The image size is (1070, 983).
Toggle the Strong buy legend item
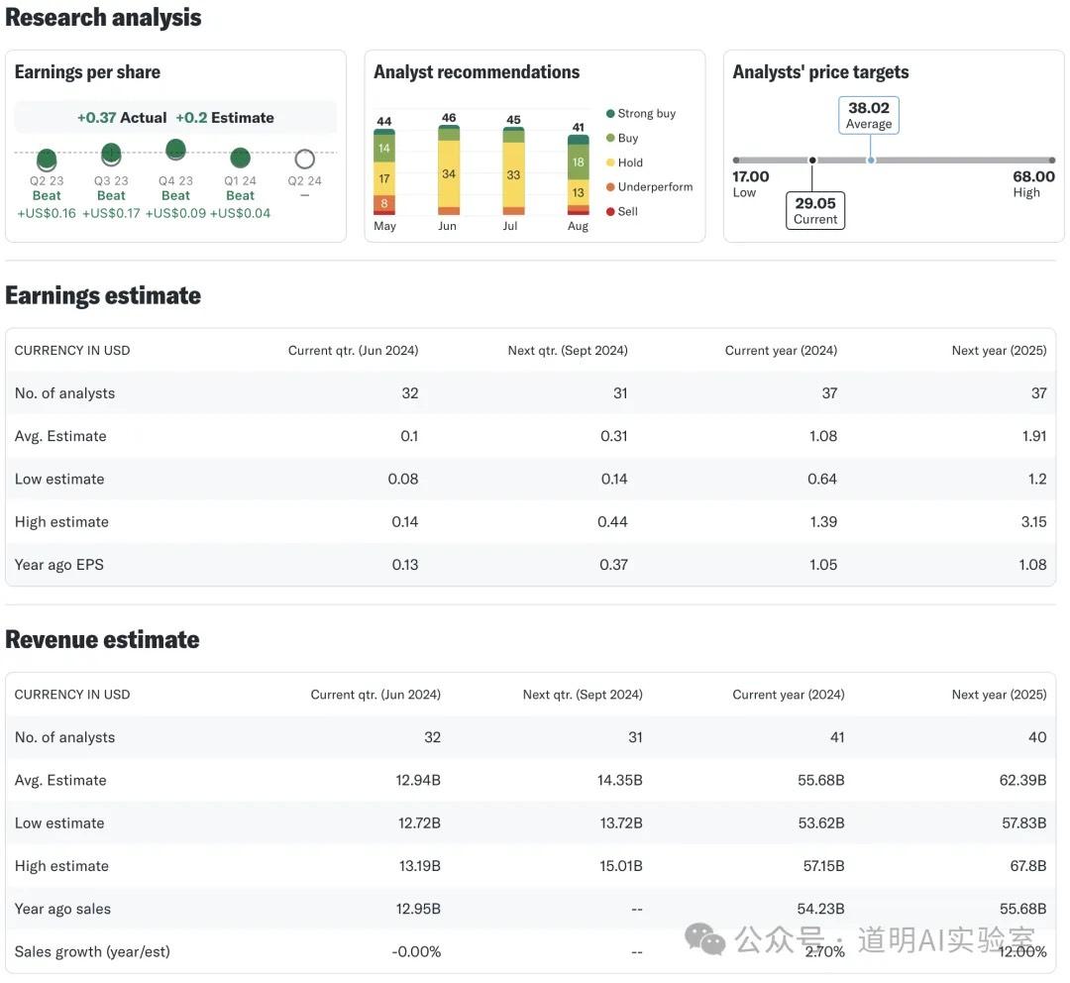pos(640,114)
